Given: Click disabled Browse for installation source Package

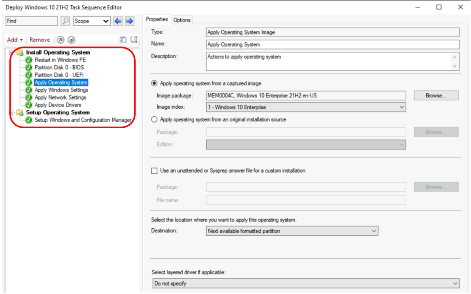Looking at the screenshot, I should coord(436,132).
